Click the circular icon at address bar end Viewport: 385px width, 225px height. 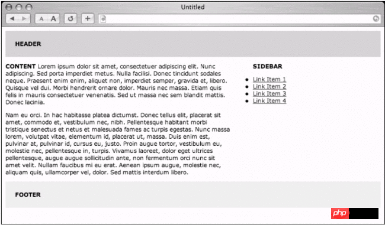pos(376,19)
